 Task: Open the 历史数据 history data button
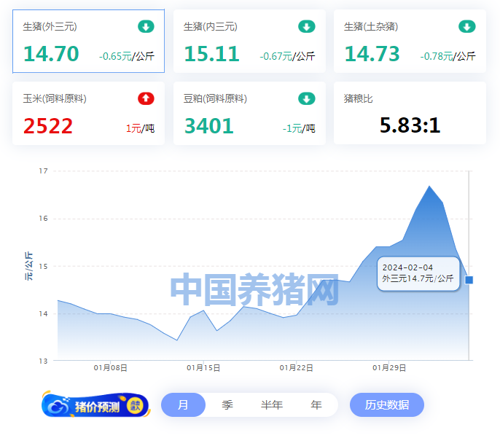coord(386,405)
